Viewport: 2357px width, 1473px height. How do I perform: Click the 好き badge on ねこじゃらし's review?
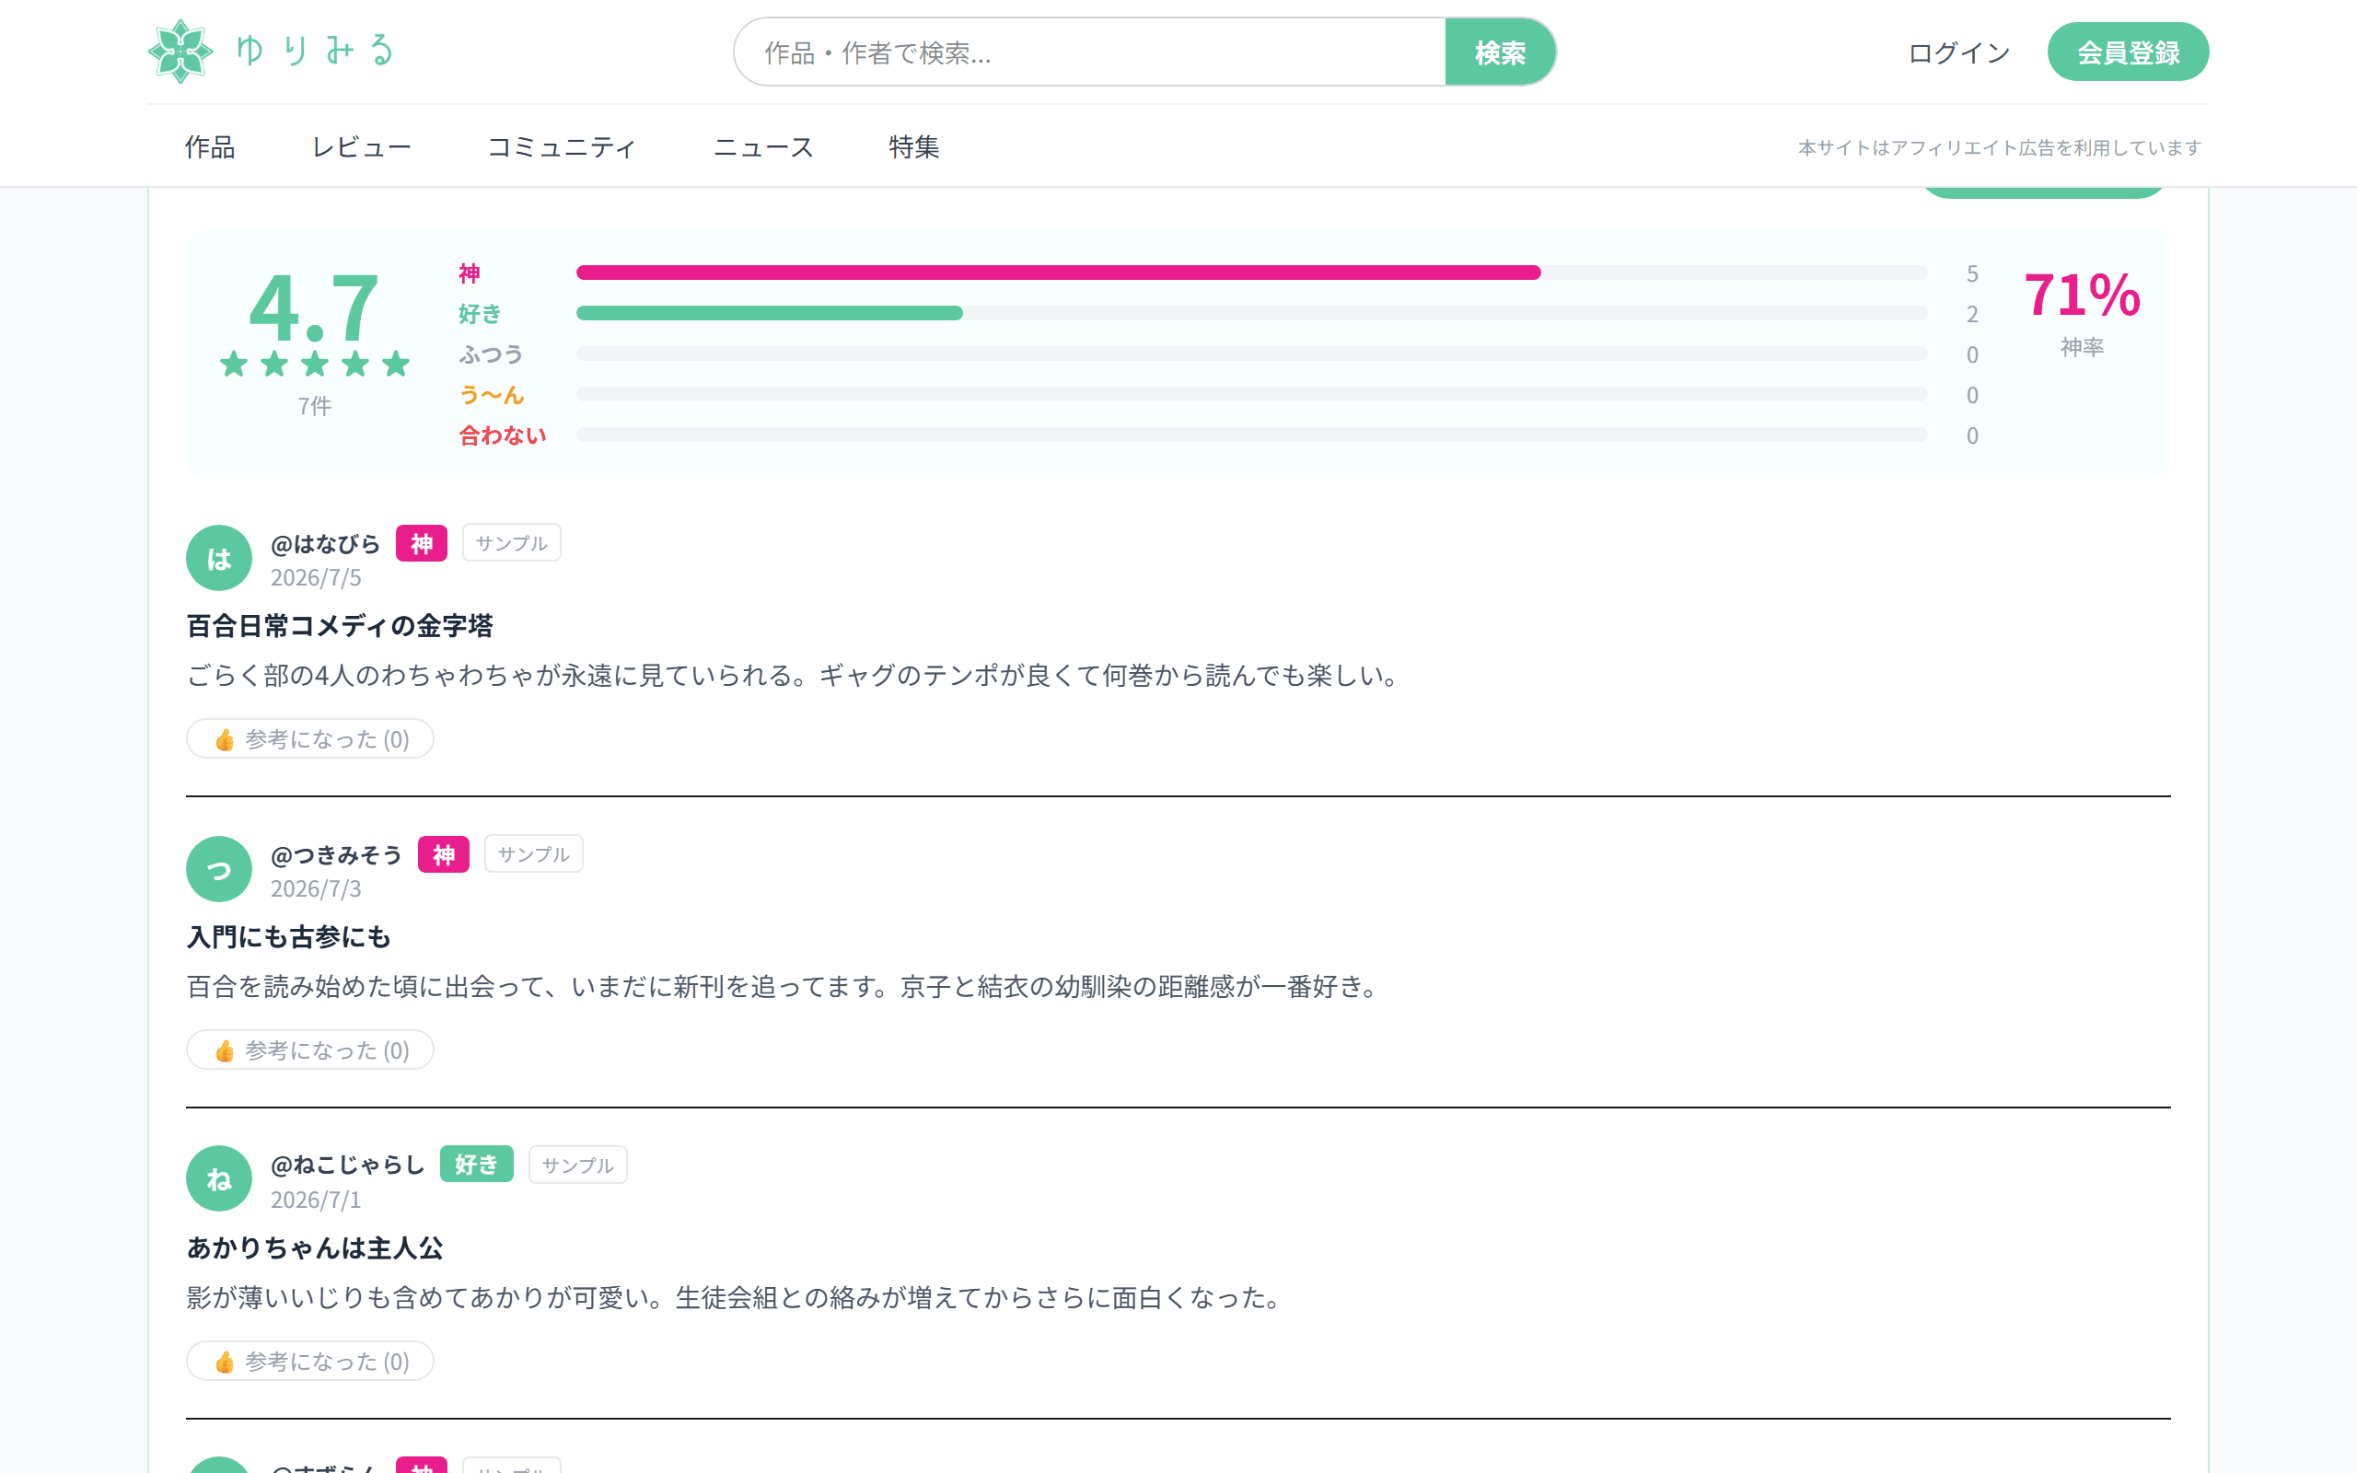click(476, 1165)
